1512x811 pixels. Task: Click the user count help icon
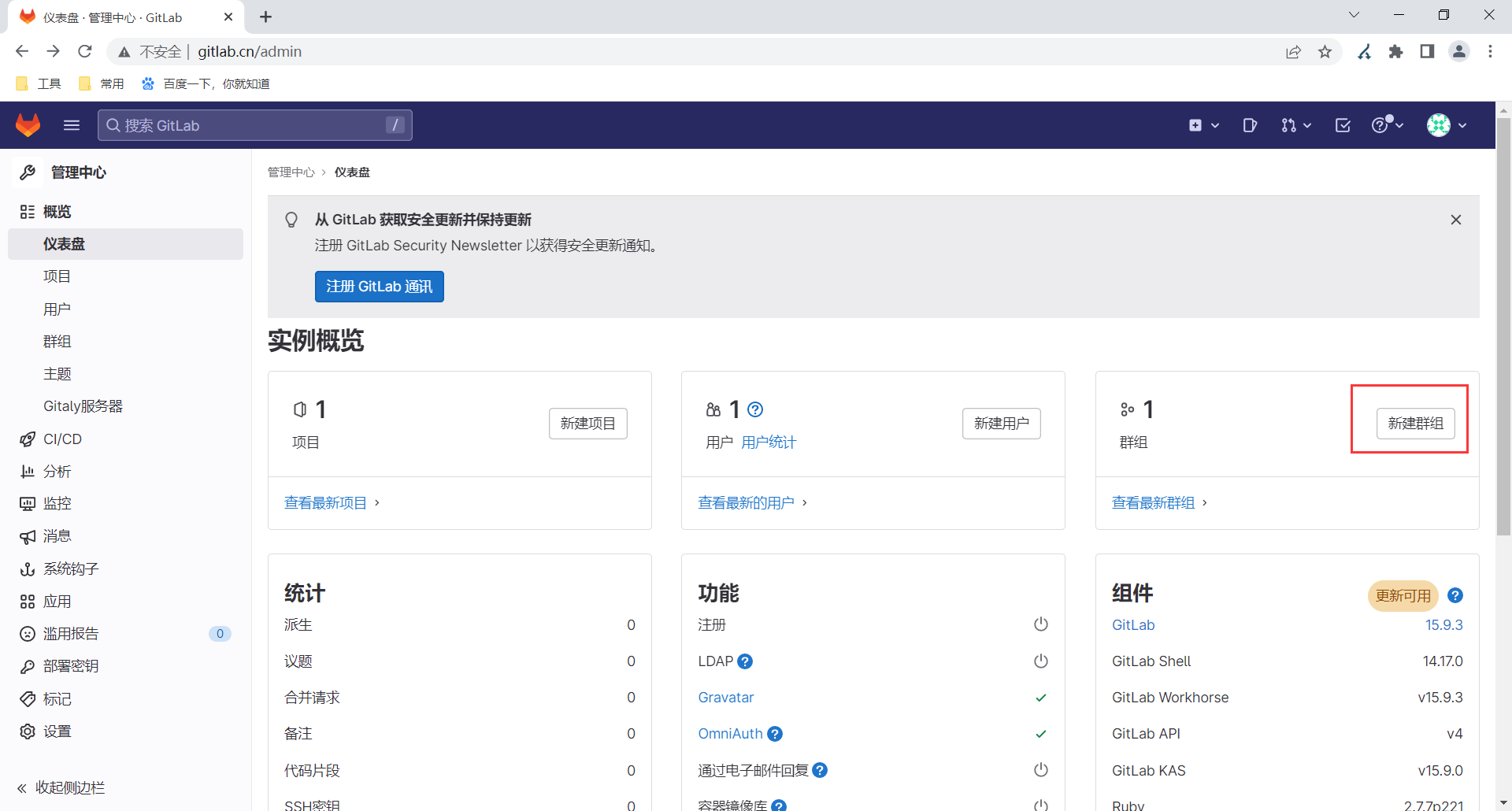pos(755,409)
